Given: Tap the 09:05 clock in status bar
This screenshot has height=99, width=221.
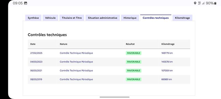Looking at the screenshot, I should pos(18,3).
